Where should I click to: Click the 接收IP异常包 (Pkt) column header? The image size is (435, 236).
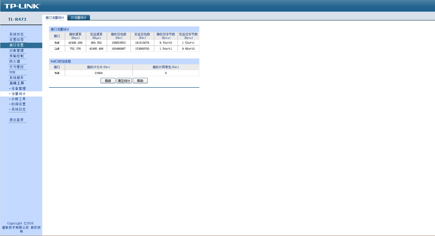(166, 67)
